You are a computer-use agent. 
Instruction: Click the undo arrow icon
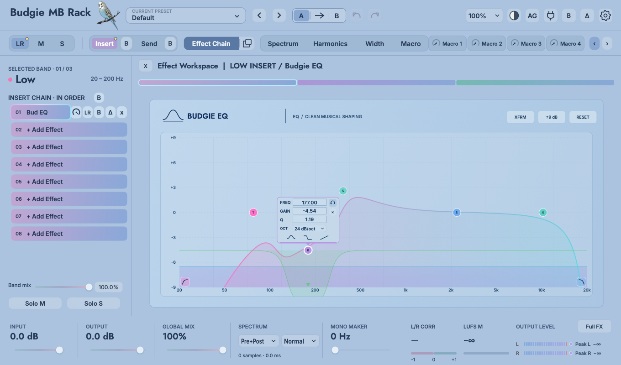tap(357, 16)
